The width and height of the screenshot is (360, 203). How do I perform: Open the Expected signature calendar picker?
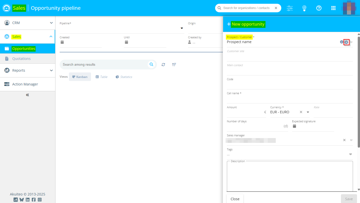pos(295,126)
